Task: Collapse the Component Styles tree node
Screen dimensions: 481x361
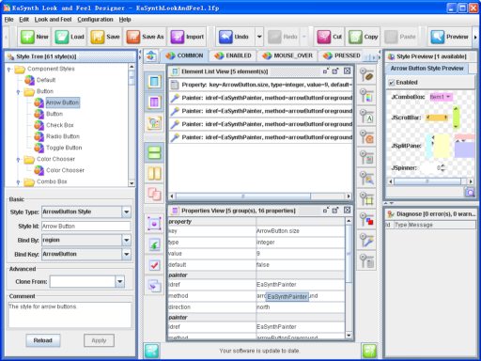Action: click(x=9, y=70)
